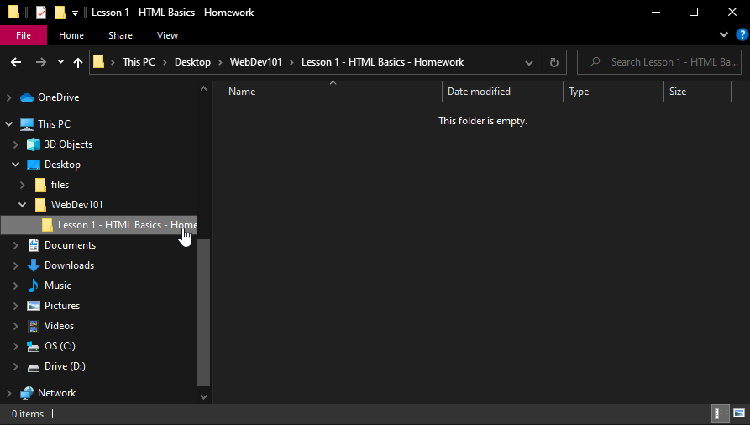Open the address bar history dropdown
The image size is (750, 425).
tap(528, 63)
